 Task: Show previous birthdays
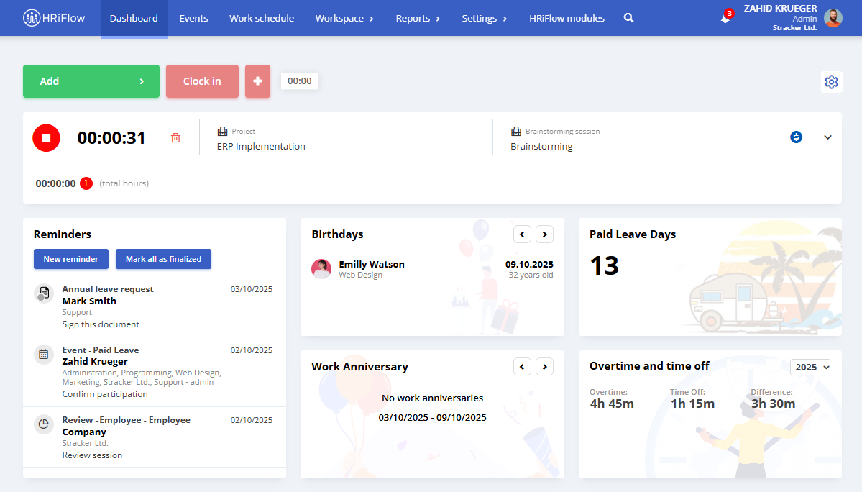coord(522,234)
